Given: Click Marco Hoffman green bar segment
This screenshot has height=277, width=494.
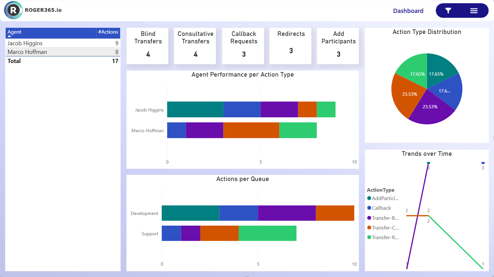Looking at the screenshot, I should point(298,130).
